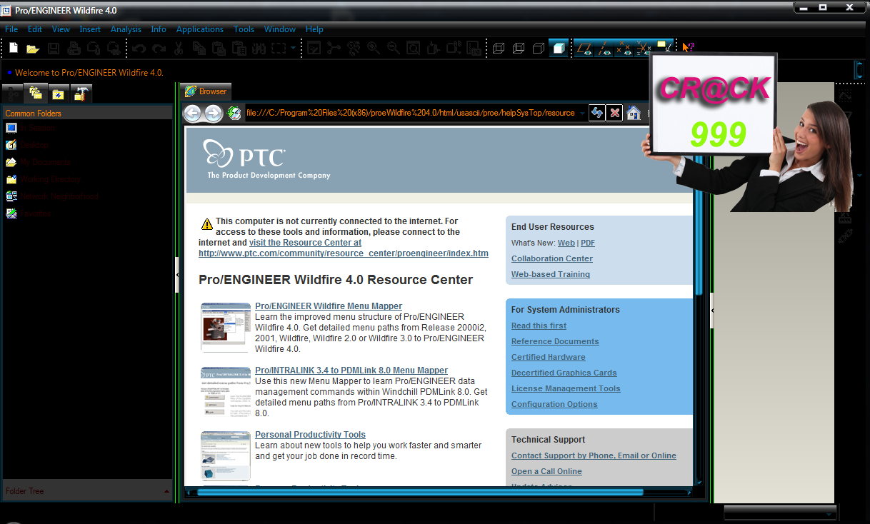This screenshot has width=870, height=524.
Task: Open the Analysis menu
Action: click(126, 29)
